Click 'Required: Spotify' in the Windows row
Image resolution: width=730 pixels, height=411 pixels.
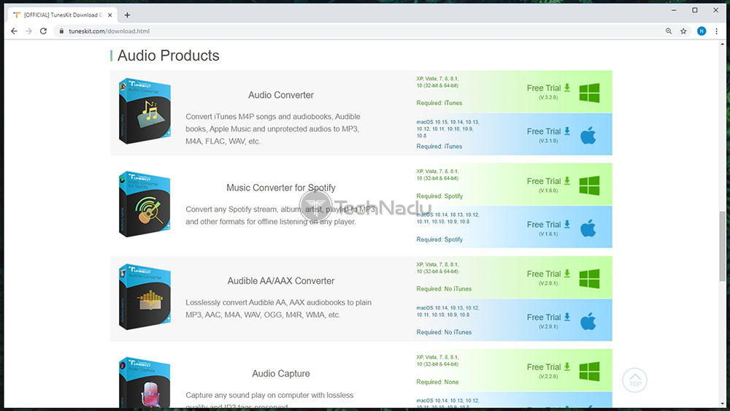click(439, 196)
